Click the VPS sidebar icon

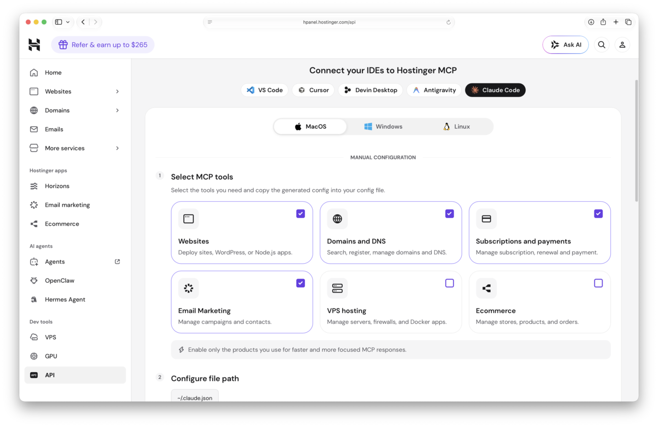tap(34, 337)
